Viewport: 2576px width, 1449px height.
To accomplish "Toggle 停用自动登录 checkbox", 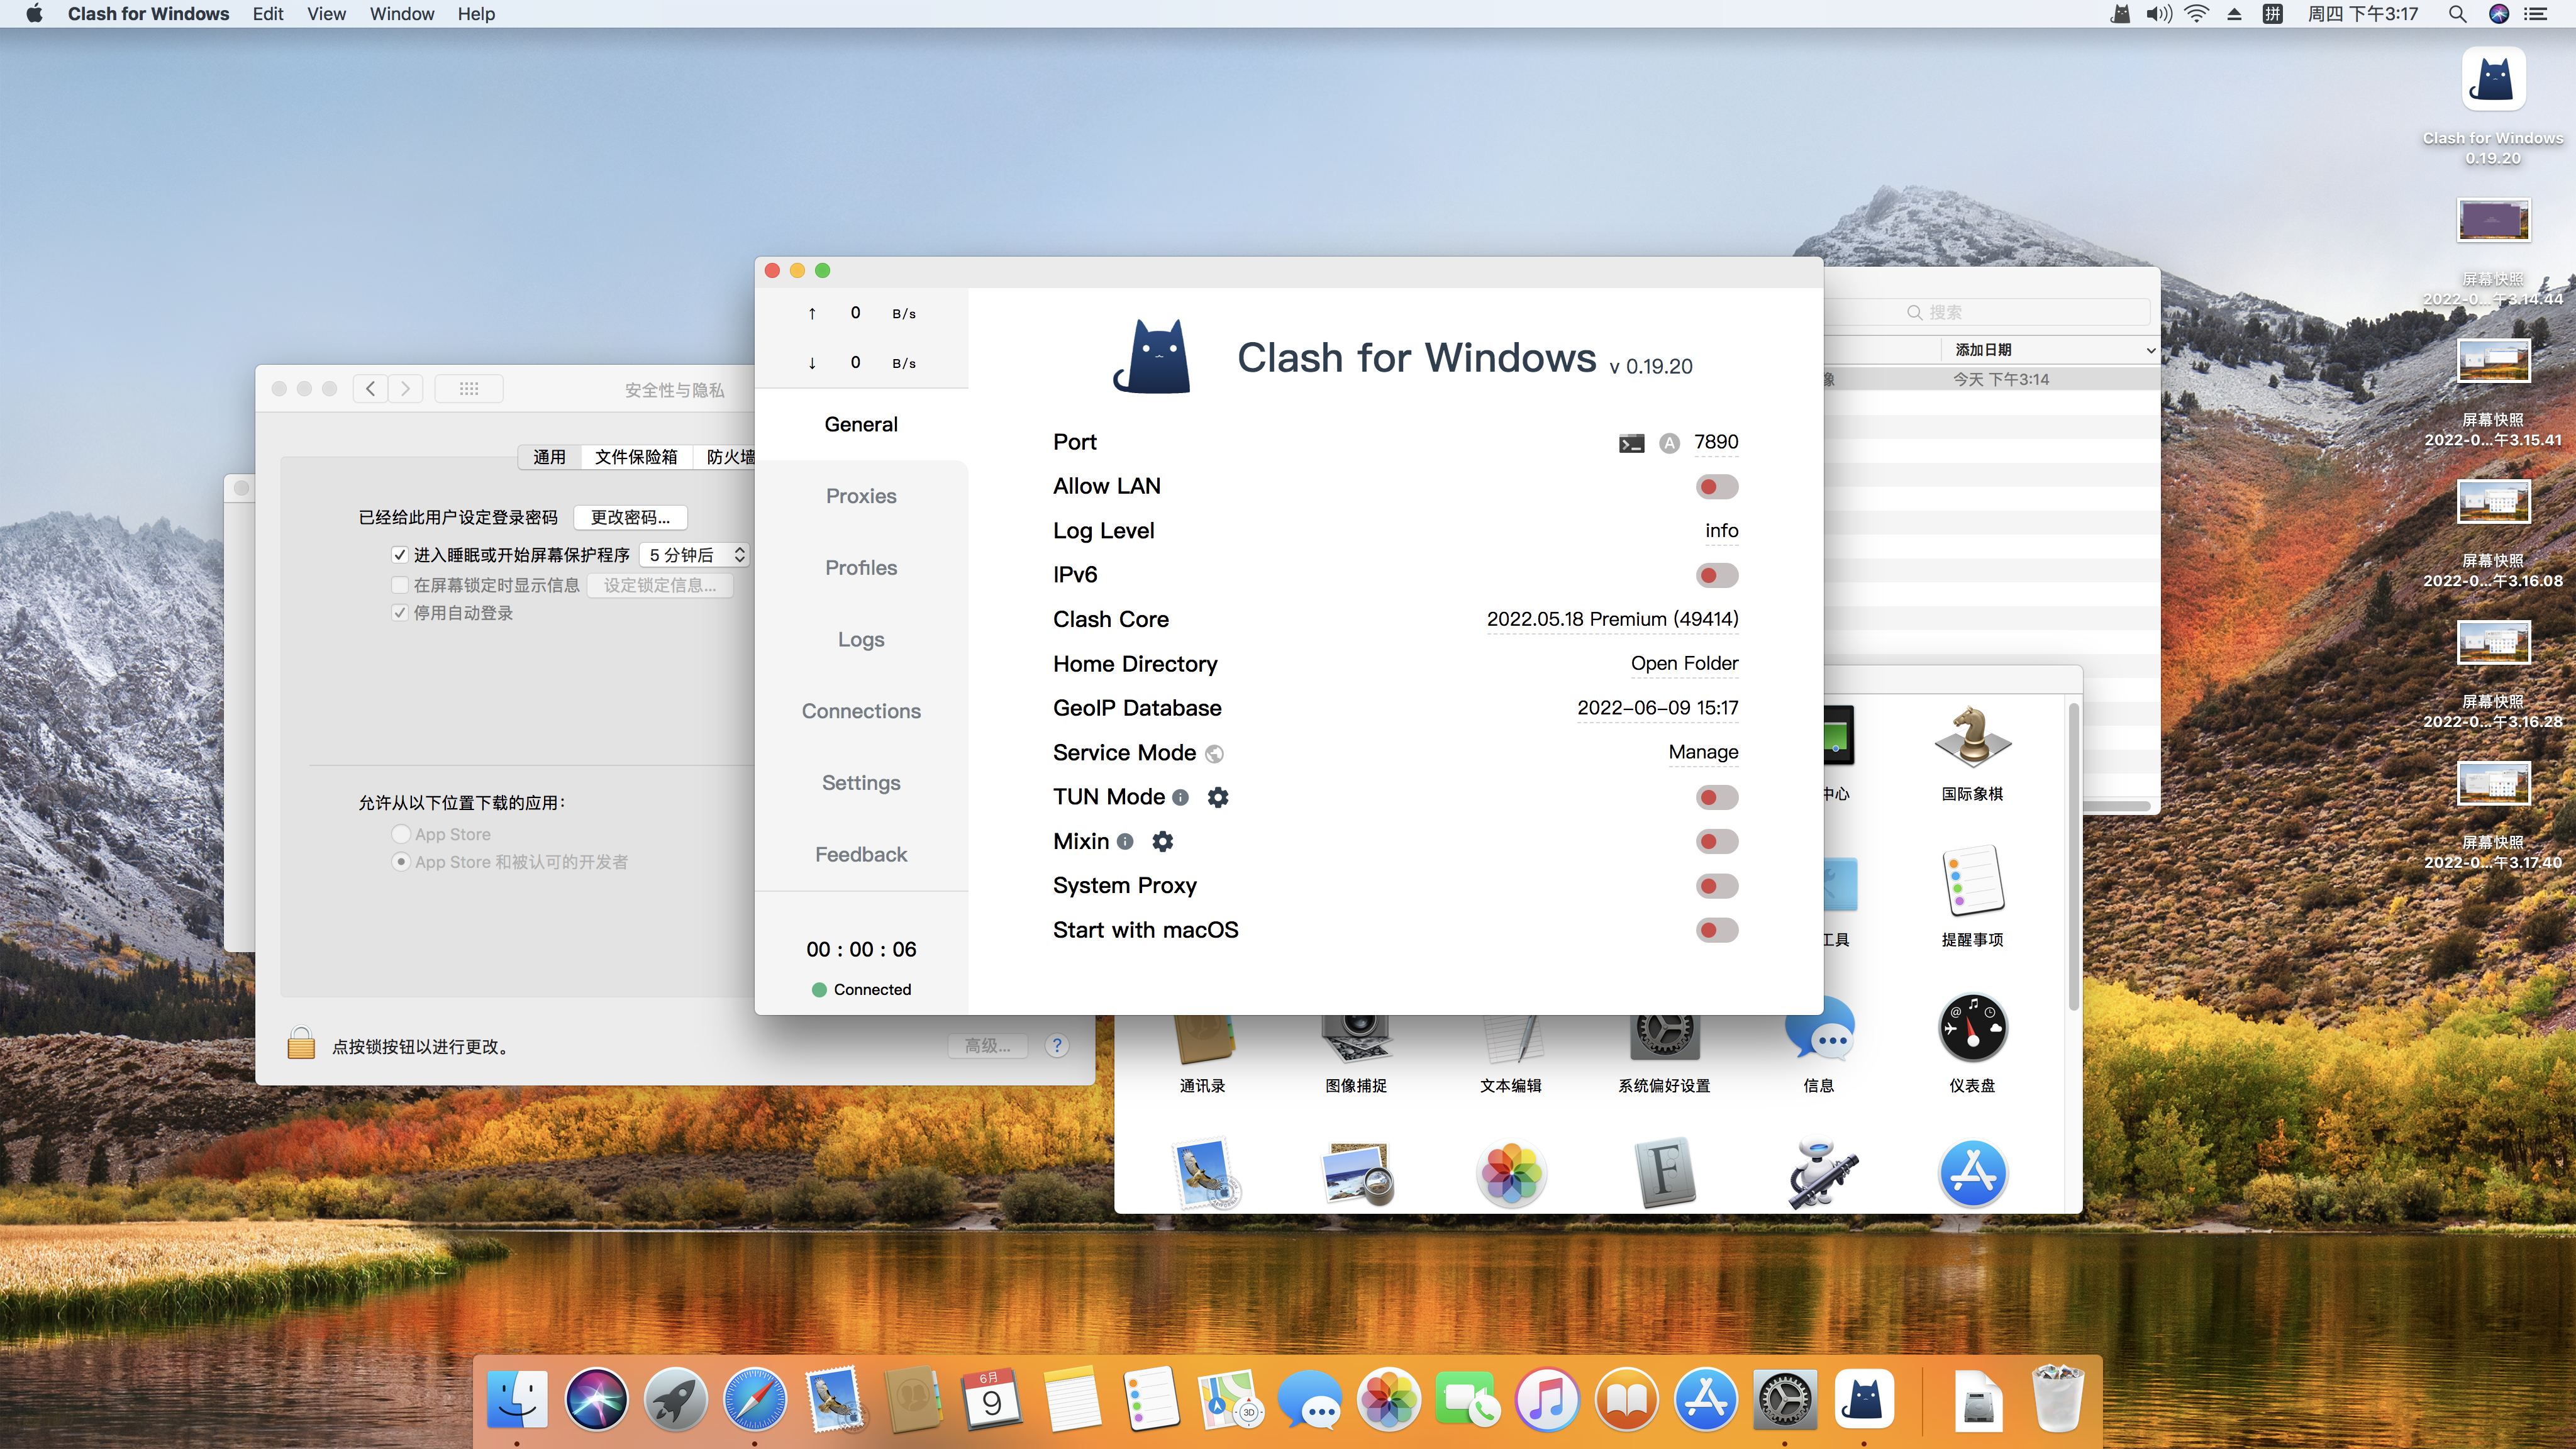I will (400, 613).
